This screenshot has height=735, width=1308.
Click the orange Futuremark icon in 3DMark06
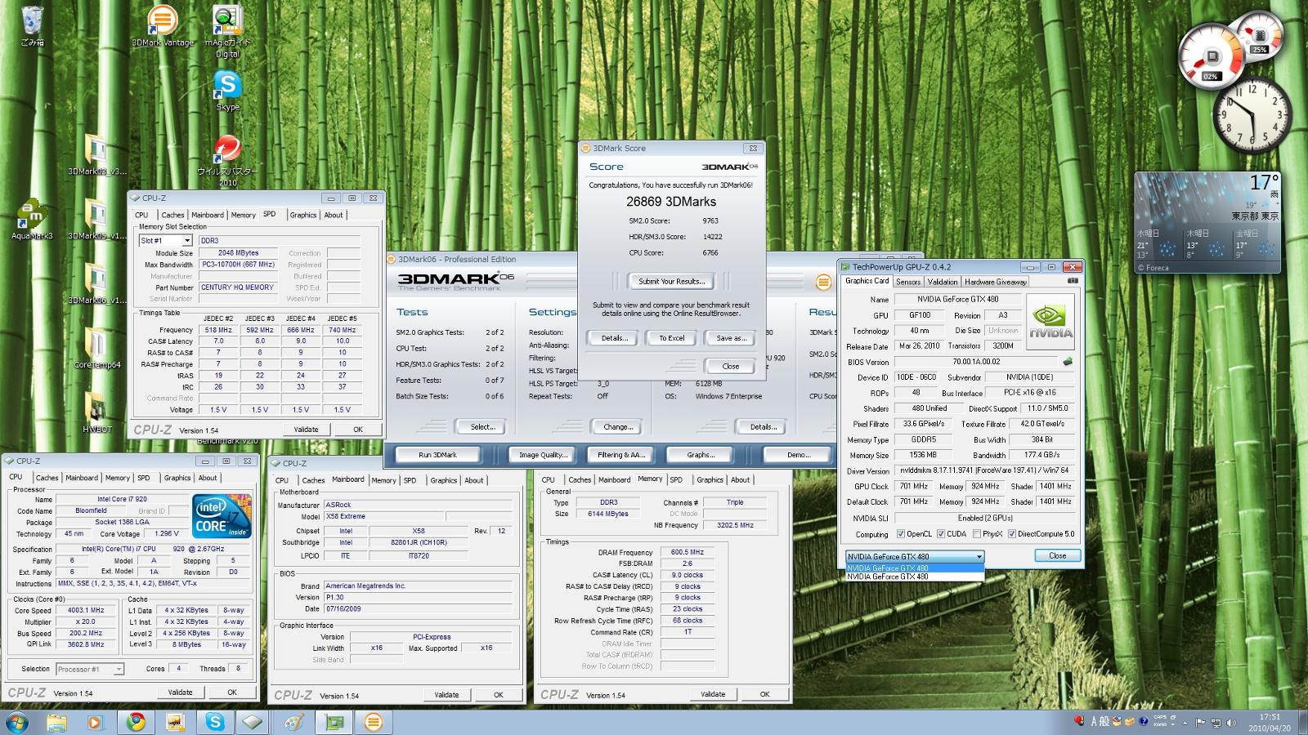click(x=823, y=282)
